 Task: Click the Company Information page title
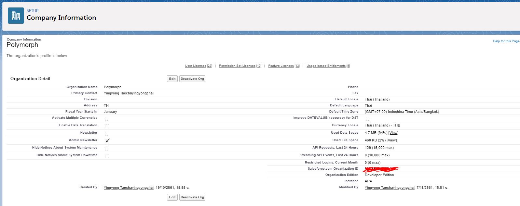point(61,18)
